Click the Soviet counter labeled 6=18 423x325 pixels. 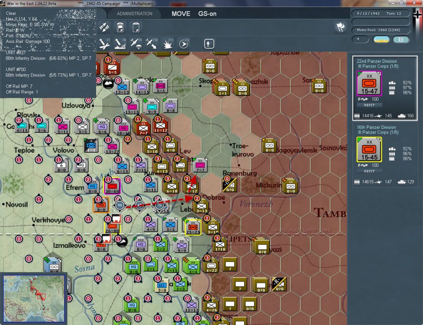pyautogui.click(x=171, y=186)
